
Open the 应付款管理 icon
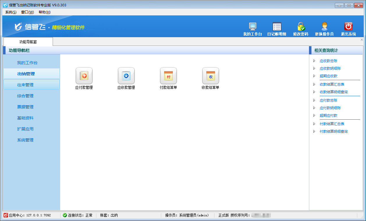click(x=84, y=76)
